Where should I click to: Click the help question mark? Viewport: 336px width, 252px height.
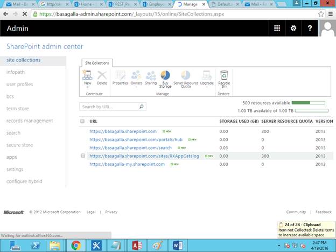click(310, 28)
